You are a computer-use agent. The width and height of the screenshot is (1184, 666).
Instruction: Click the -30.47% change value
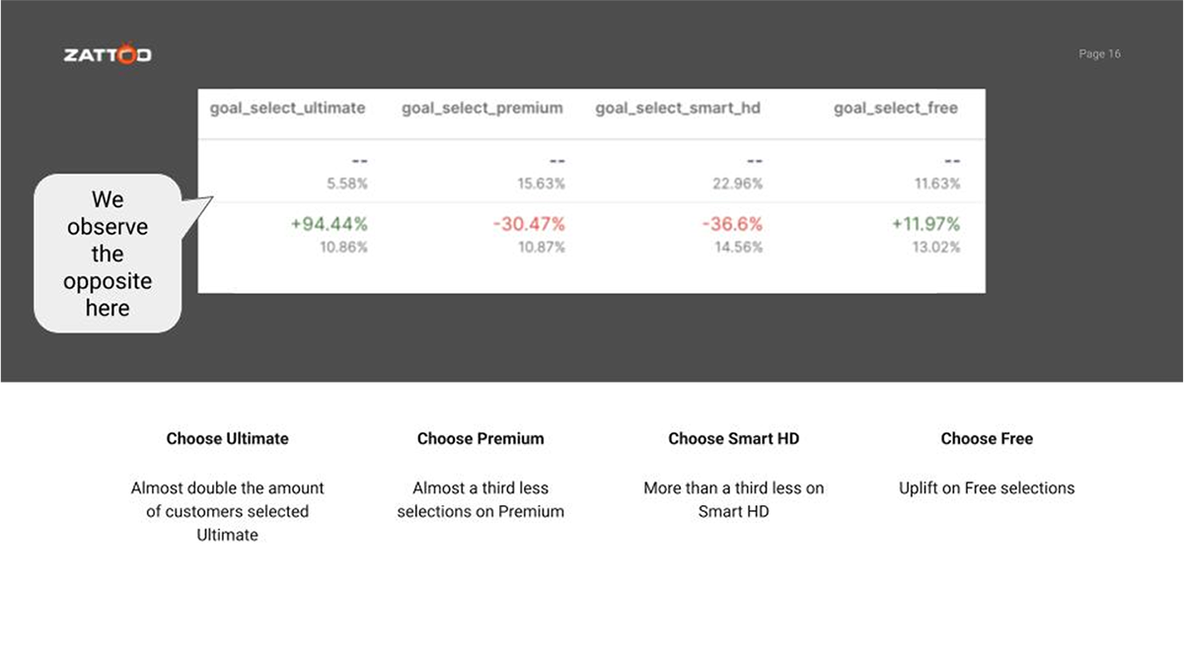tap(529, 225)
